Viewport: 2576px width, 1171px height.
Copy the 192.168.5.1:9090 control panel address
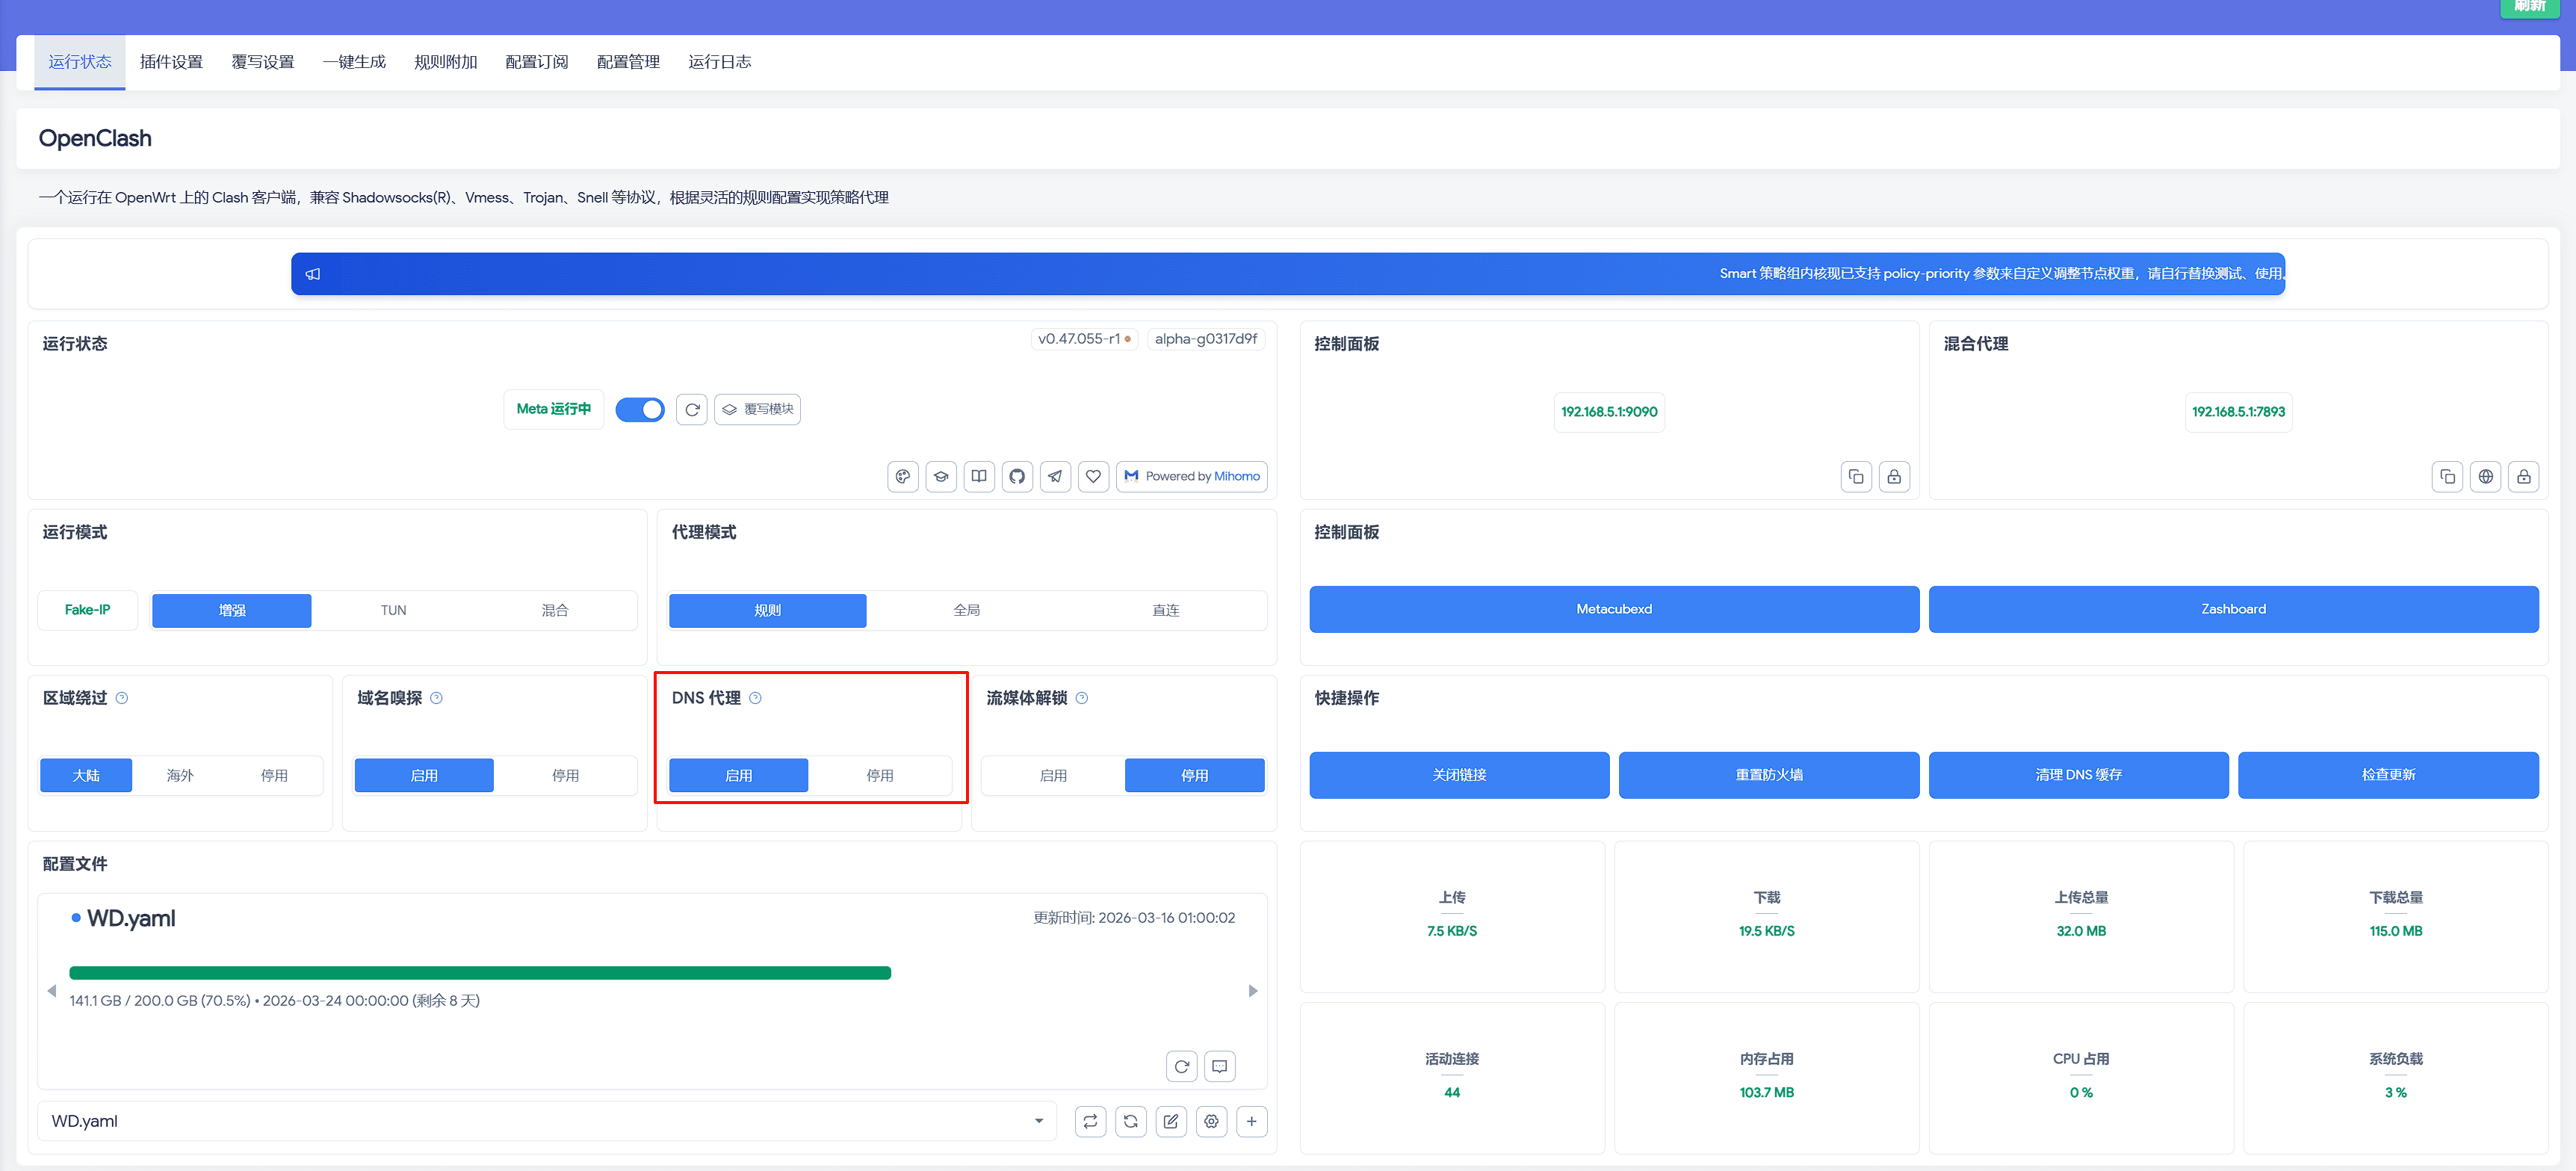(1856, 476)
